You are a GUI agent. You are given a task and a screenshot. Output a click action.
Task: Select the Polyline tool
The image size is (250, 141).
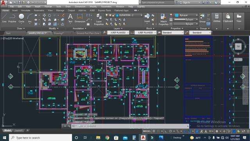click(x=12, y=18)
